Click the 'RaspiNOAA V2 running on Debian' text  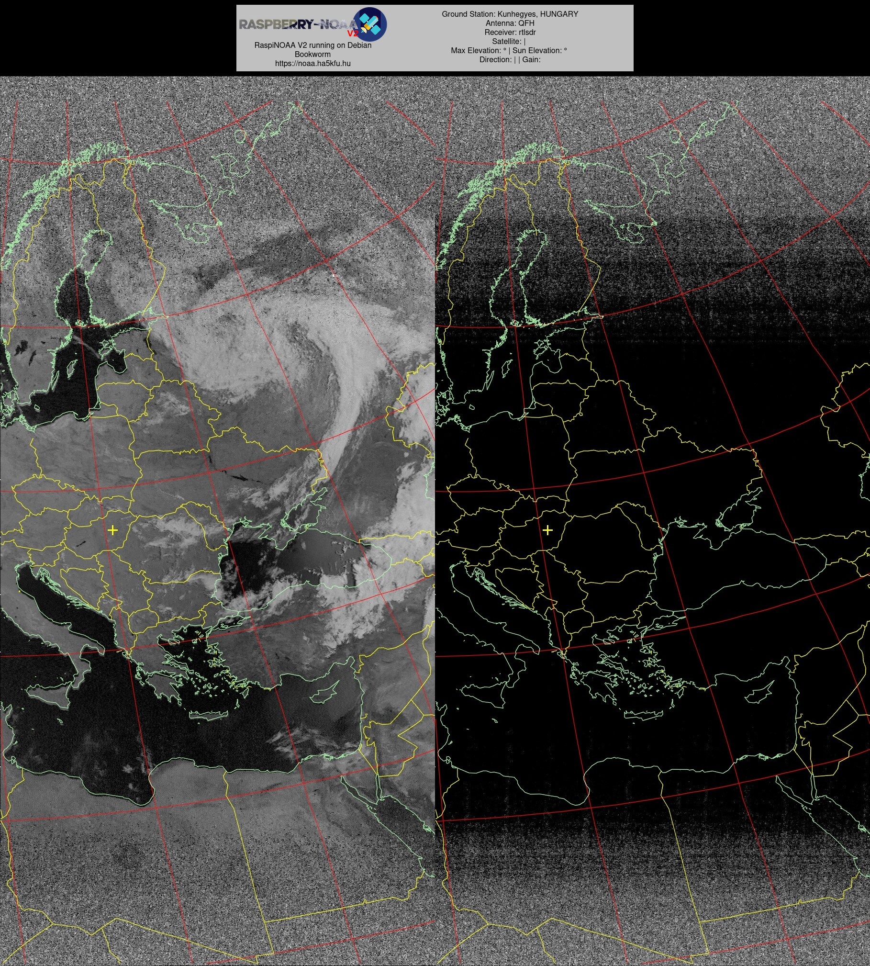click(x=312, y=45)
